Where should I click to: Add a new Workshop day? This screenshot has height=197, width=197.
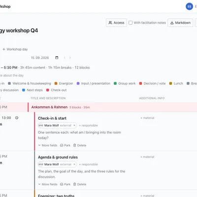coord(15,49)
